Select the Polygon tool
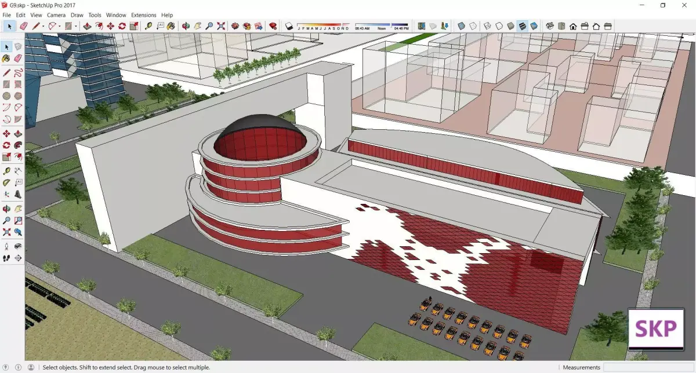The image size is (696, 373). 18,96
